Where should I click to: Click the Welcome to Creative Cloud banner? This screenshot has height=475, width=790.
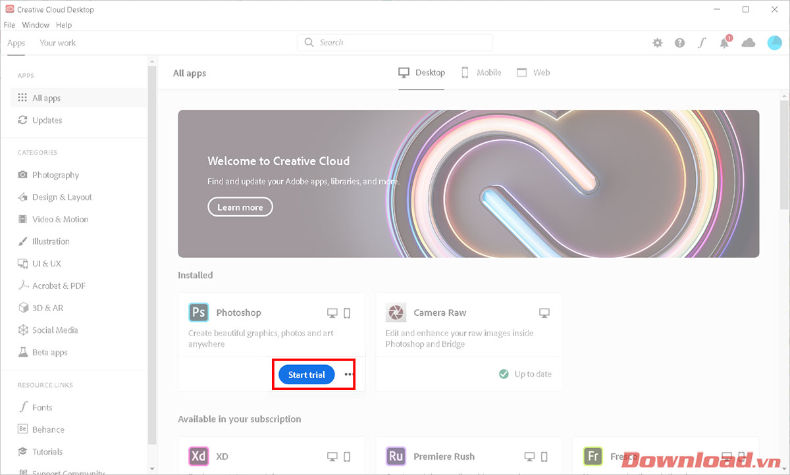[468, 184]
